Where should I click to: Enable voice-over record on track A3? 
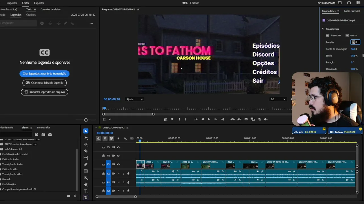click(x=128, y=191)
